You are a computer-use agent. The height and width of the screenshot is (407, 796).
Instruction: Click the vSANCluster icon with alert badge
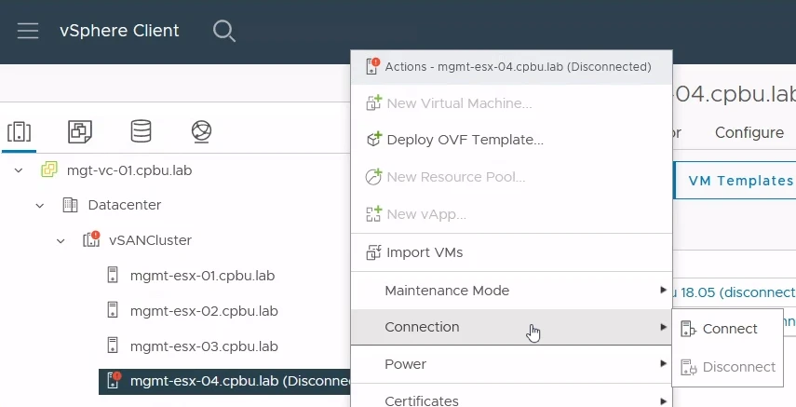[x=91, y=239]
